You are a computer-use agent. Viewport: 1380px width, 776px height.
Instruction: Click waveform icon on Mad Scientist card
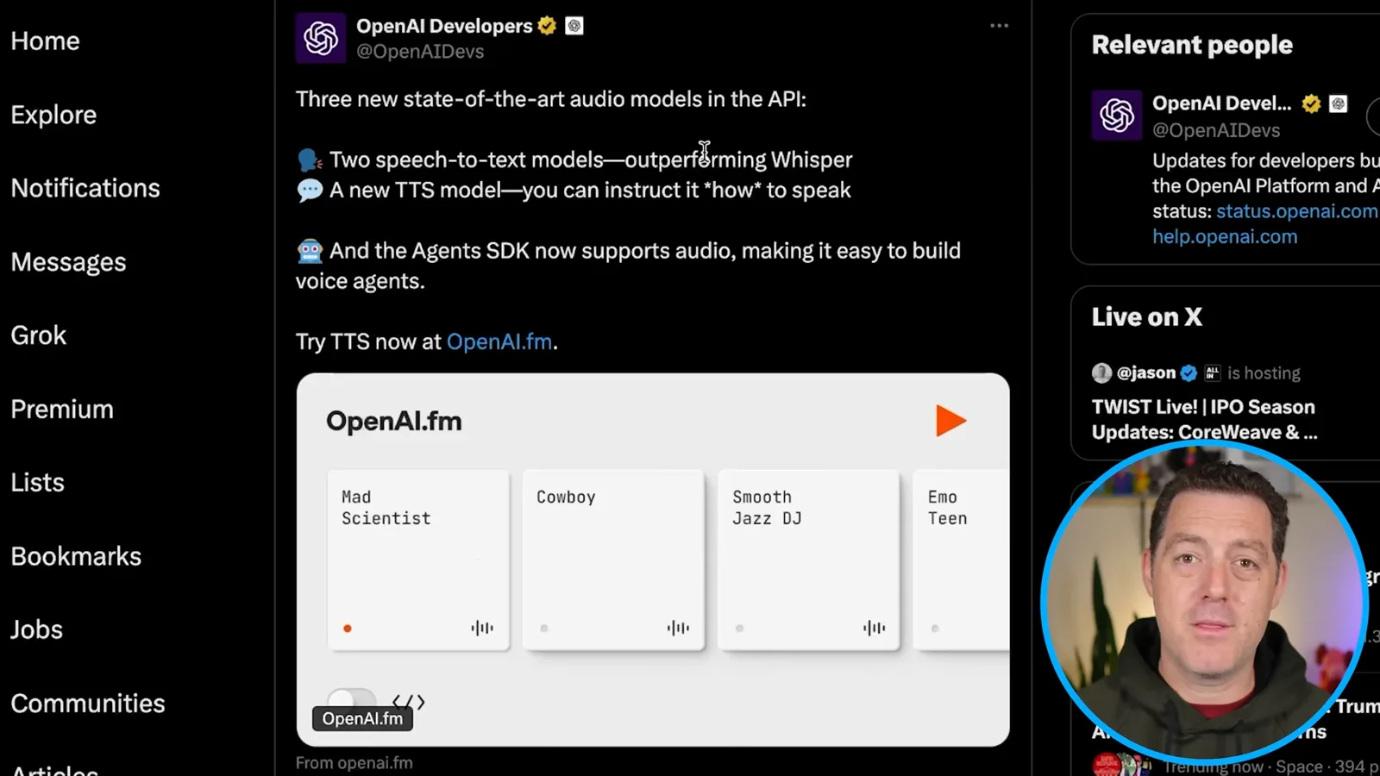tap(482, 628)
